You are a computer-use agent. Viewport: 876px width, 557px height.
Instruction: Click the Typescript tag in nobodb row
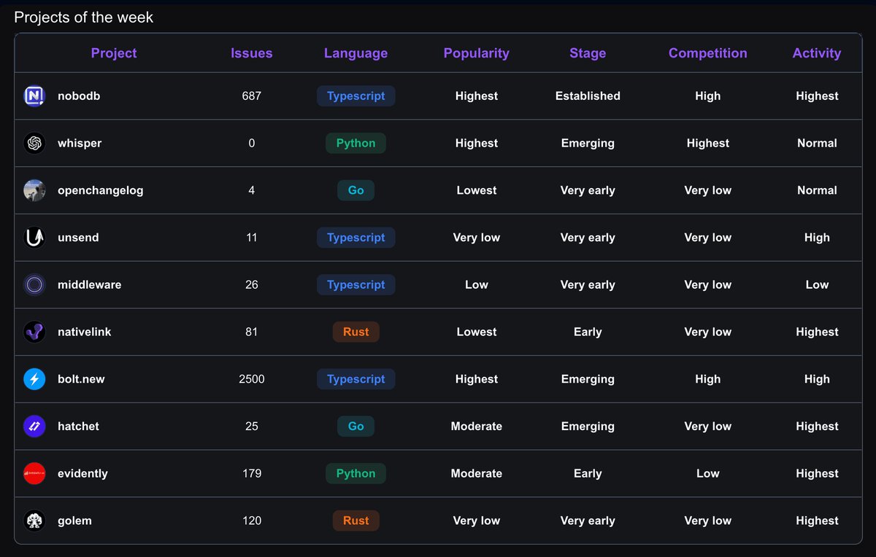tap(356, 96)
